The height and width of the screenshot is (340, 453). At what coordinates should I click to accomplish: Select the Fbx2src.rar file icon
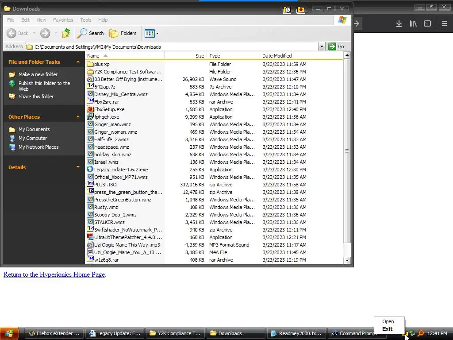tap(90, 101)
